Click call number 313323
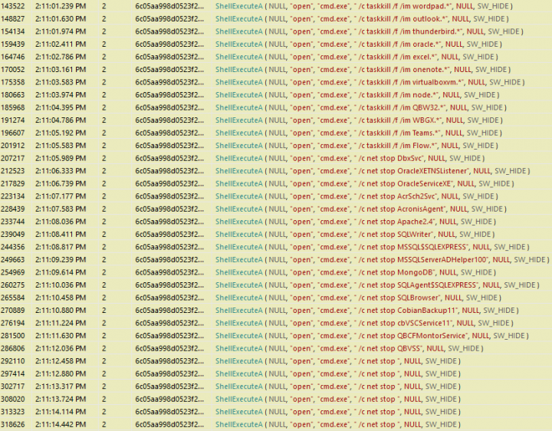Screen dimensions: 552x431 [x=13, y=412]
